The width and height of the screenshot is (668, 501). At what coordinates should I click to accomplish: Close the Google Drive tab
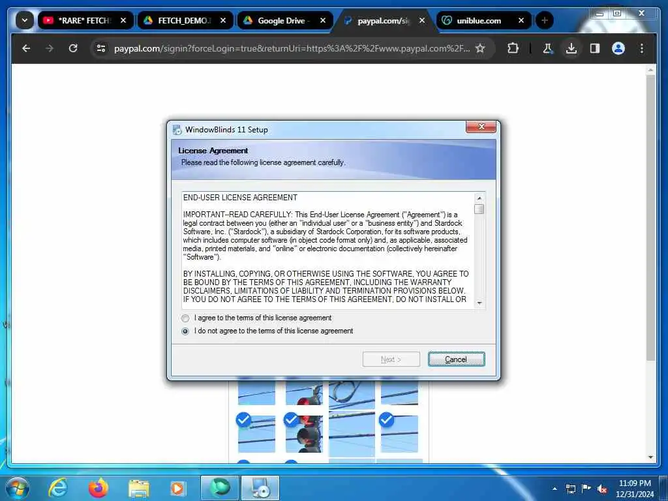pos(323,20)
